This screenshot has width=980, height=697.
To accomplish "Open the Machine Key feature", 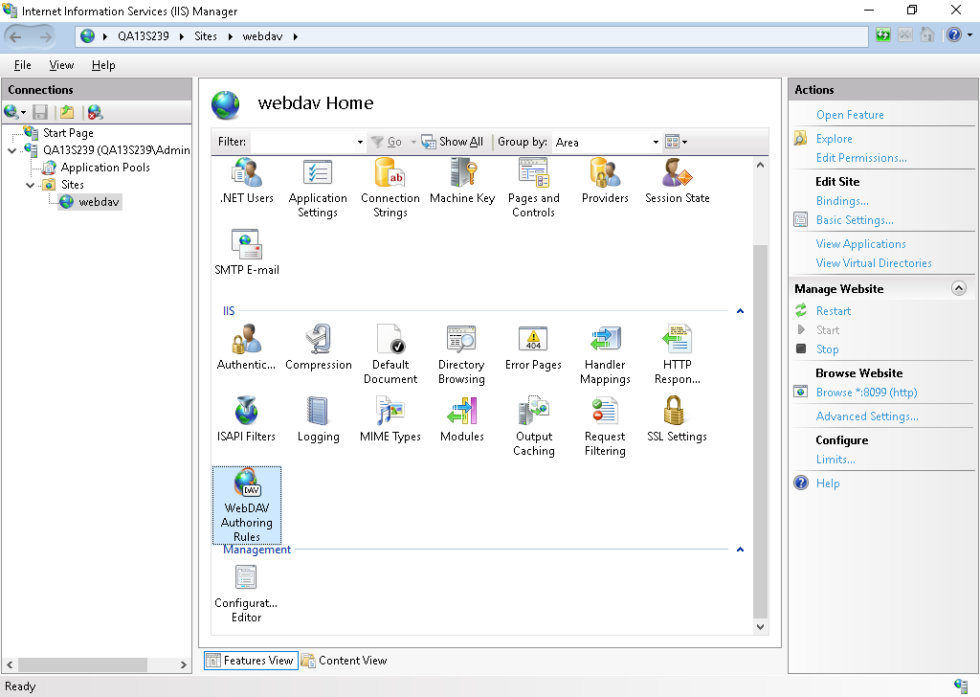I will 461,180.
